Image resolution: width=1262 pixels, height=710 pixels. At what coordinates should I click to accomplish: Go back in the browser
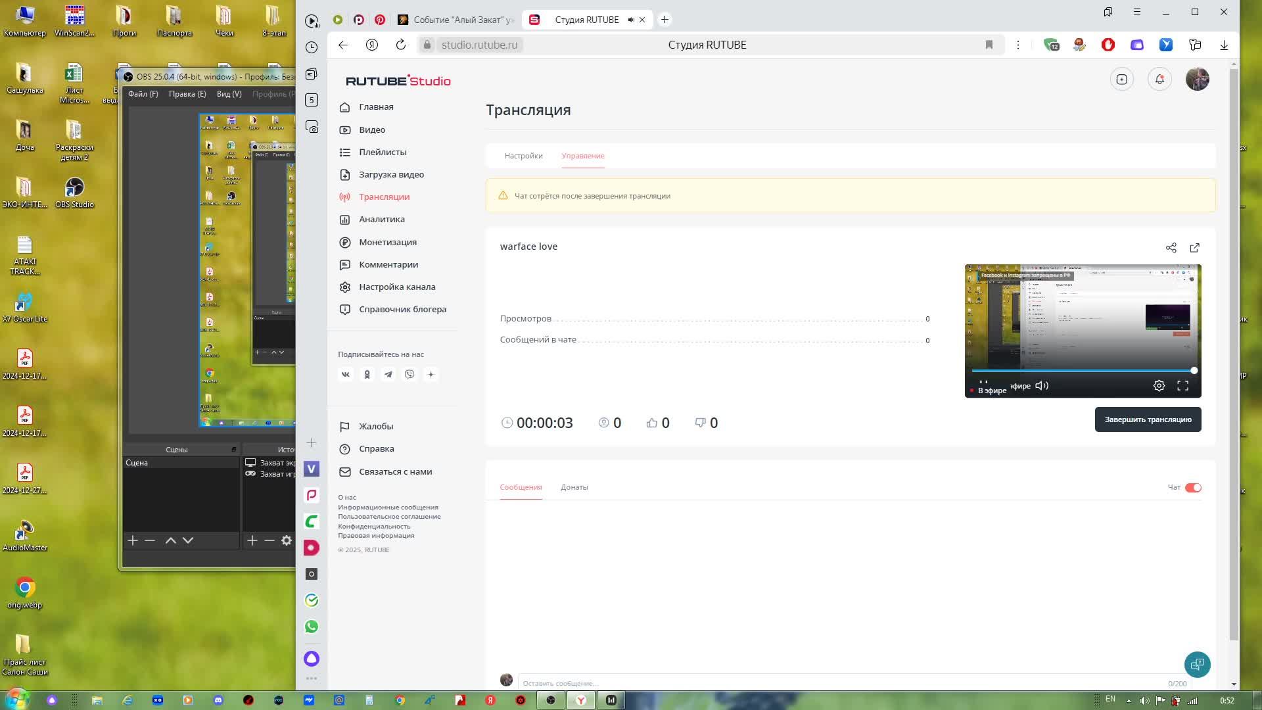343,45
